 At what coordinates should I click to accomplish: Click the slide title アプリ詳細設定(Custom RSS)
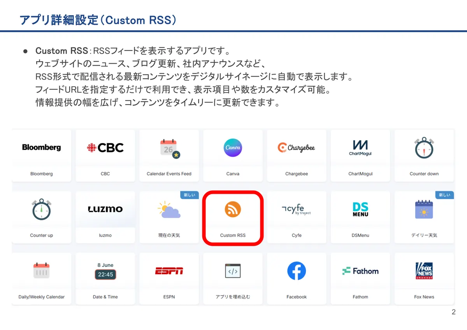(x=98, y=20)
